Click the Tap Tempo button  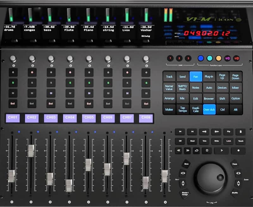click(182, 110)
